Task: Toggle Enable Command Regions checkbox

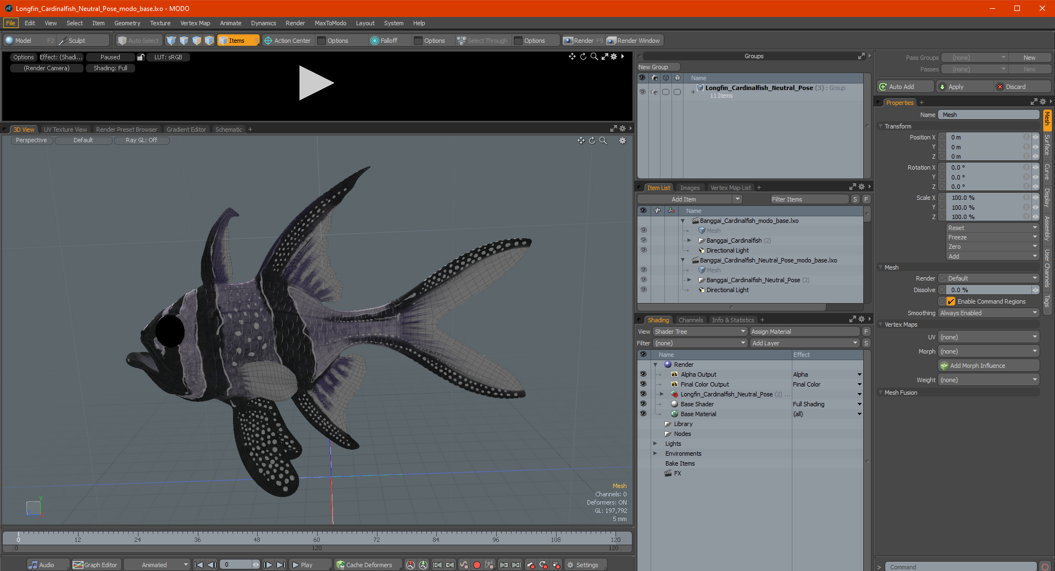Action: (951, 301)
